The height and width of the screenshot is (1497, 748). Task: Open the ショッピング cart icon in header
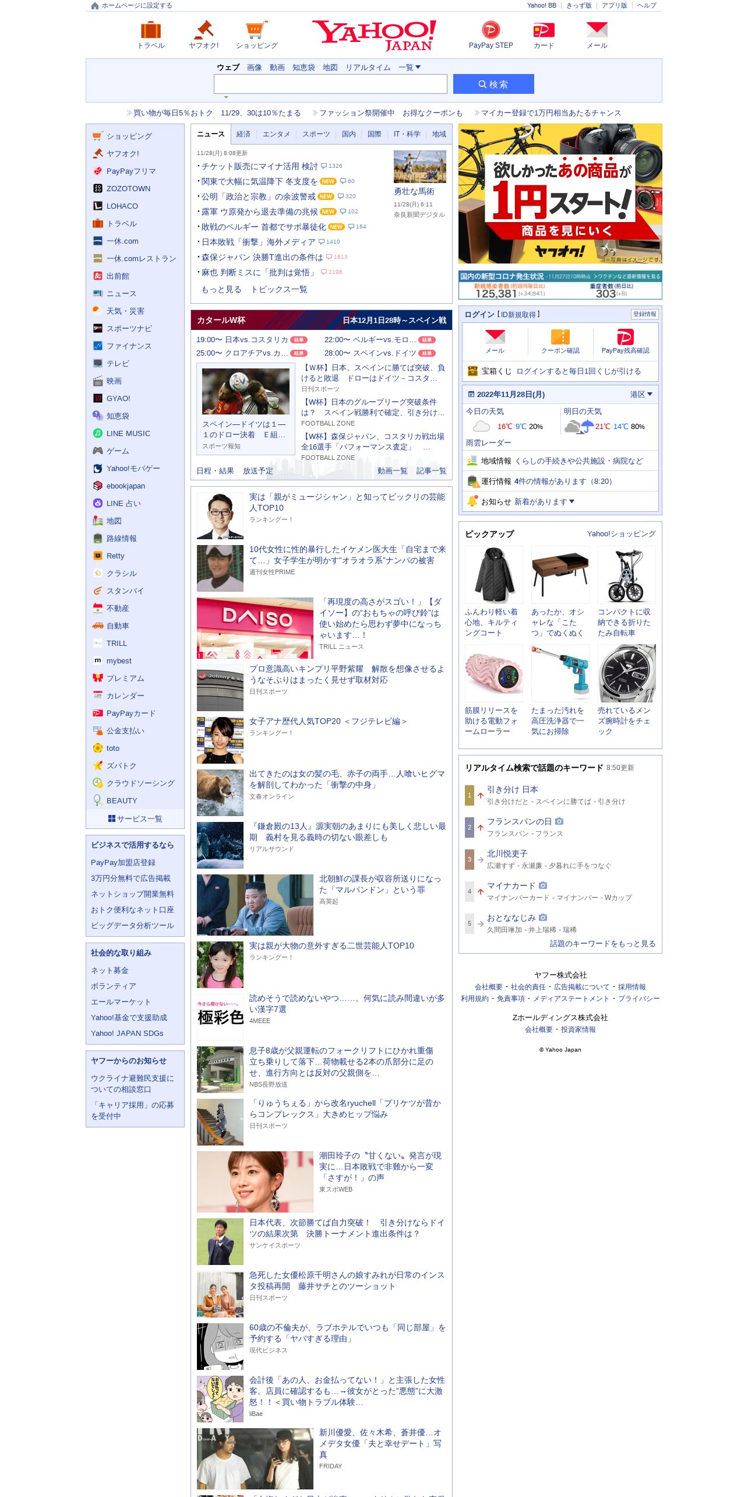coord(257,30)
